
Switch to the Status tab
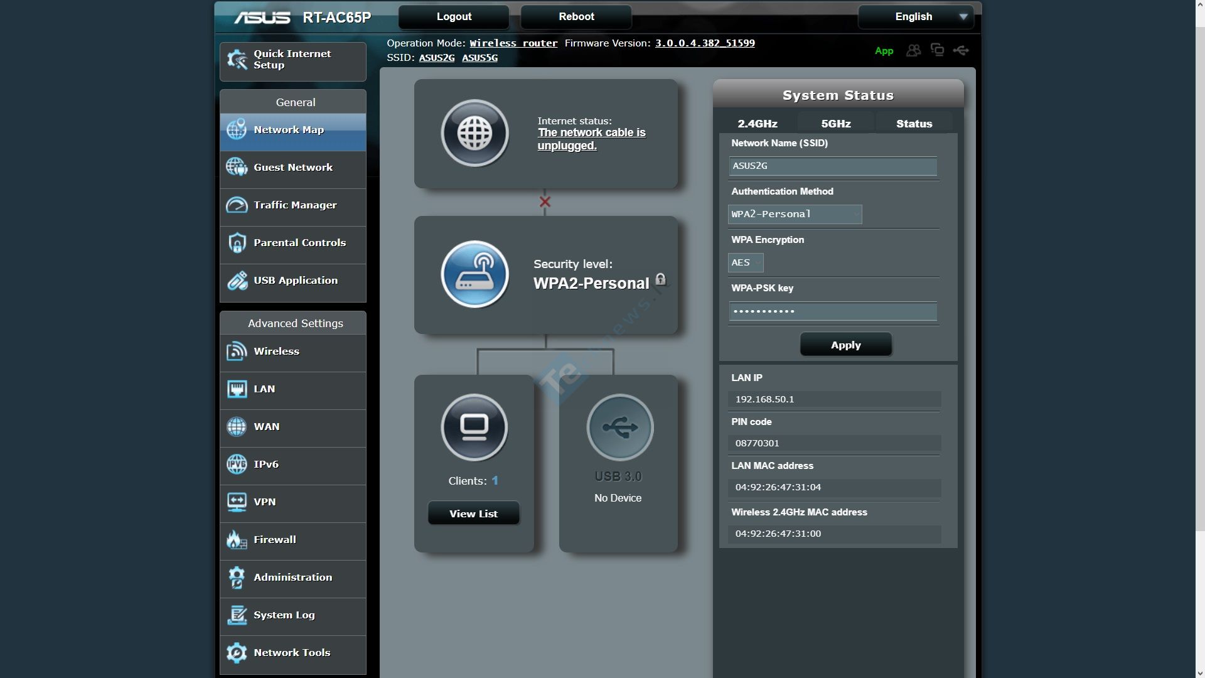tap(914, 124)
